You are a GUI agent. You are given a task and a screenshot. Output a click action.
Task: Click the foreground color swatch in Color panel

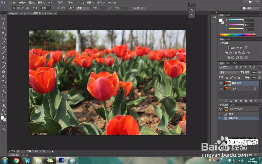pos(221,20)
